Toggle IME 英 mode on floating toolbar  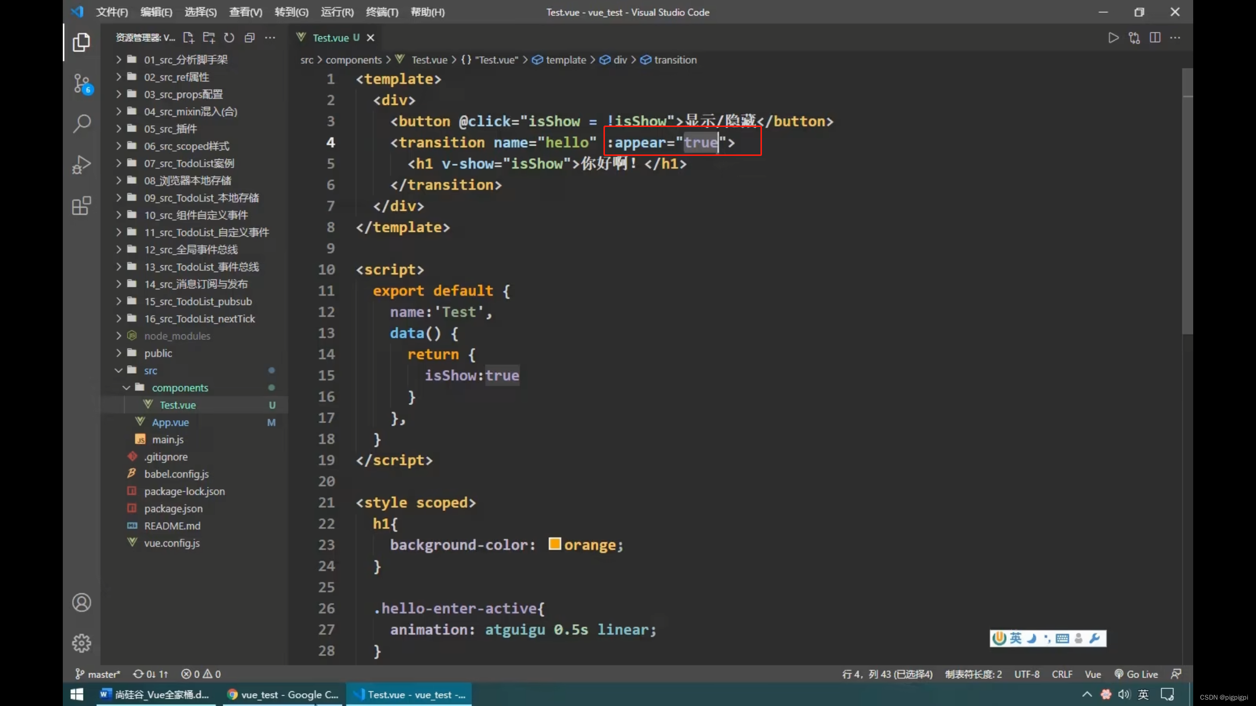click(x=1016, y=638)
